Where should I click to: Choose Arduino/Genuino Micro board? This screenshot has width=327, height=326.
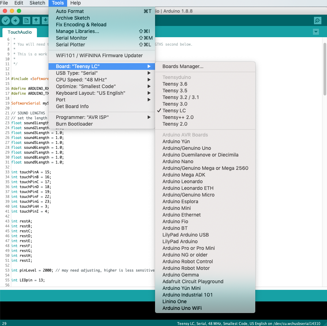point(205,195)
